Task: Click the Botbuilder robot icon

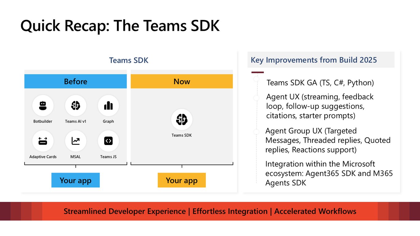Action: 43,106
